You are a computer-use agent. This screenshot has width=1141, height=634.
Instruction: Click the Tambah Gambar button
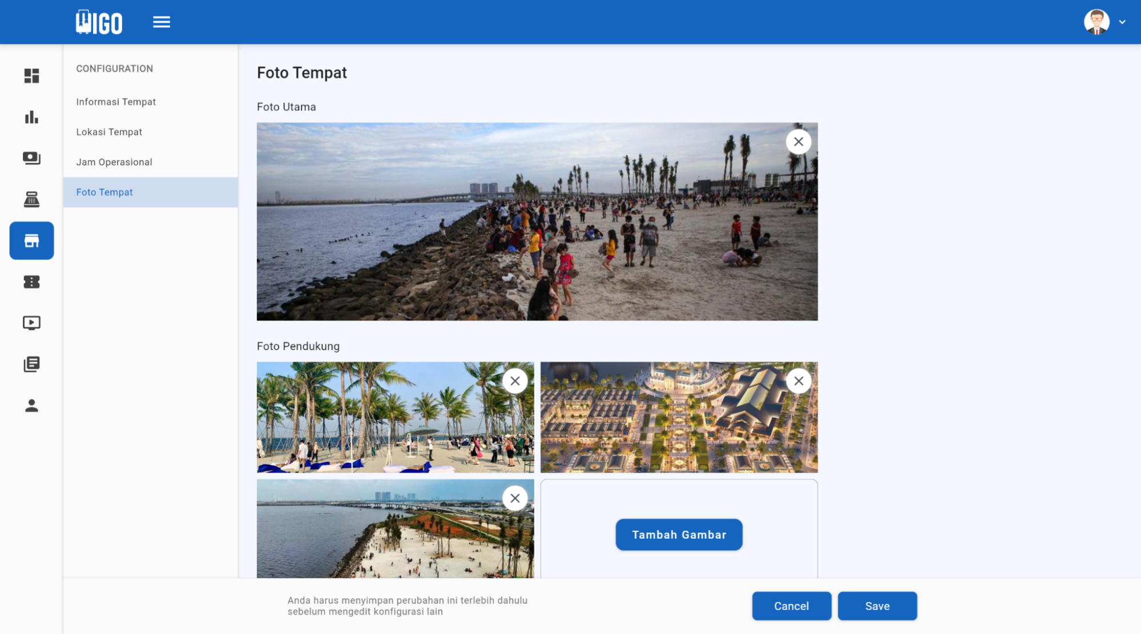pyautogui.click(x=679, y=535)
